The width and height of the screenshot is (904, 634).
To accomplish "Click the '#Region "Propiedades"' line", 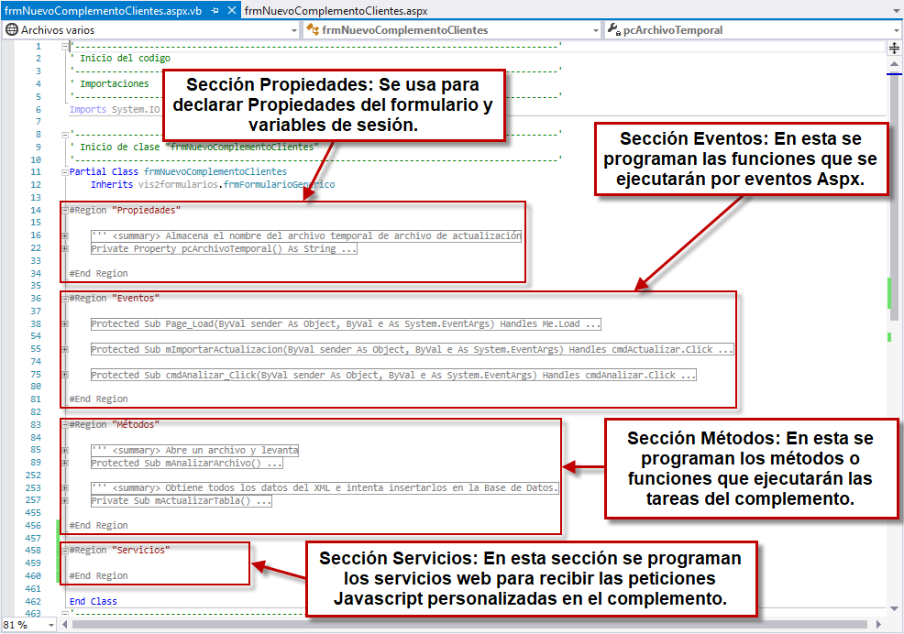I will coord(125,211).
